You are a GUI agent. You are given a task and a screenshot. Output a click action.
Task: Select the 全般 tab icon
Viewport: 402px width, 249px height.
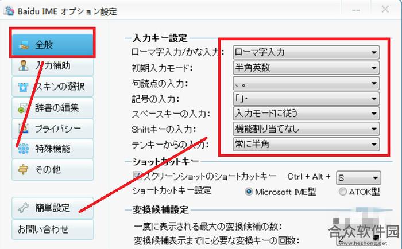[x=24, y=45]
